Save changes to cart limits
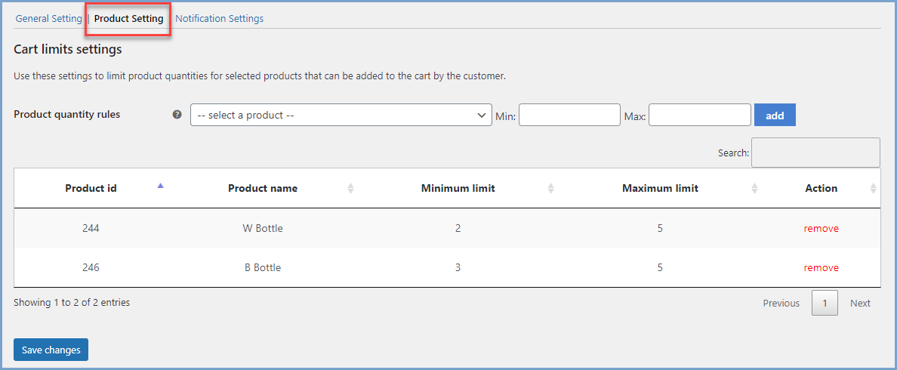This screenshot has height=370, width=897. [x=51, y=350]
